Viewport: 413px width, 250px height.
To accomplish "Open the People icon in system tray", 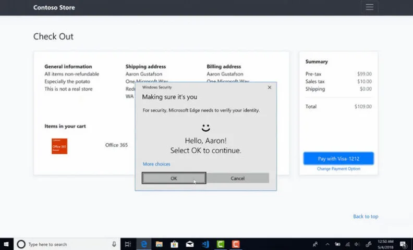I will coord(315,244).
